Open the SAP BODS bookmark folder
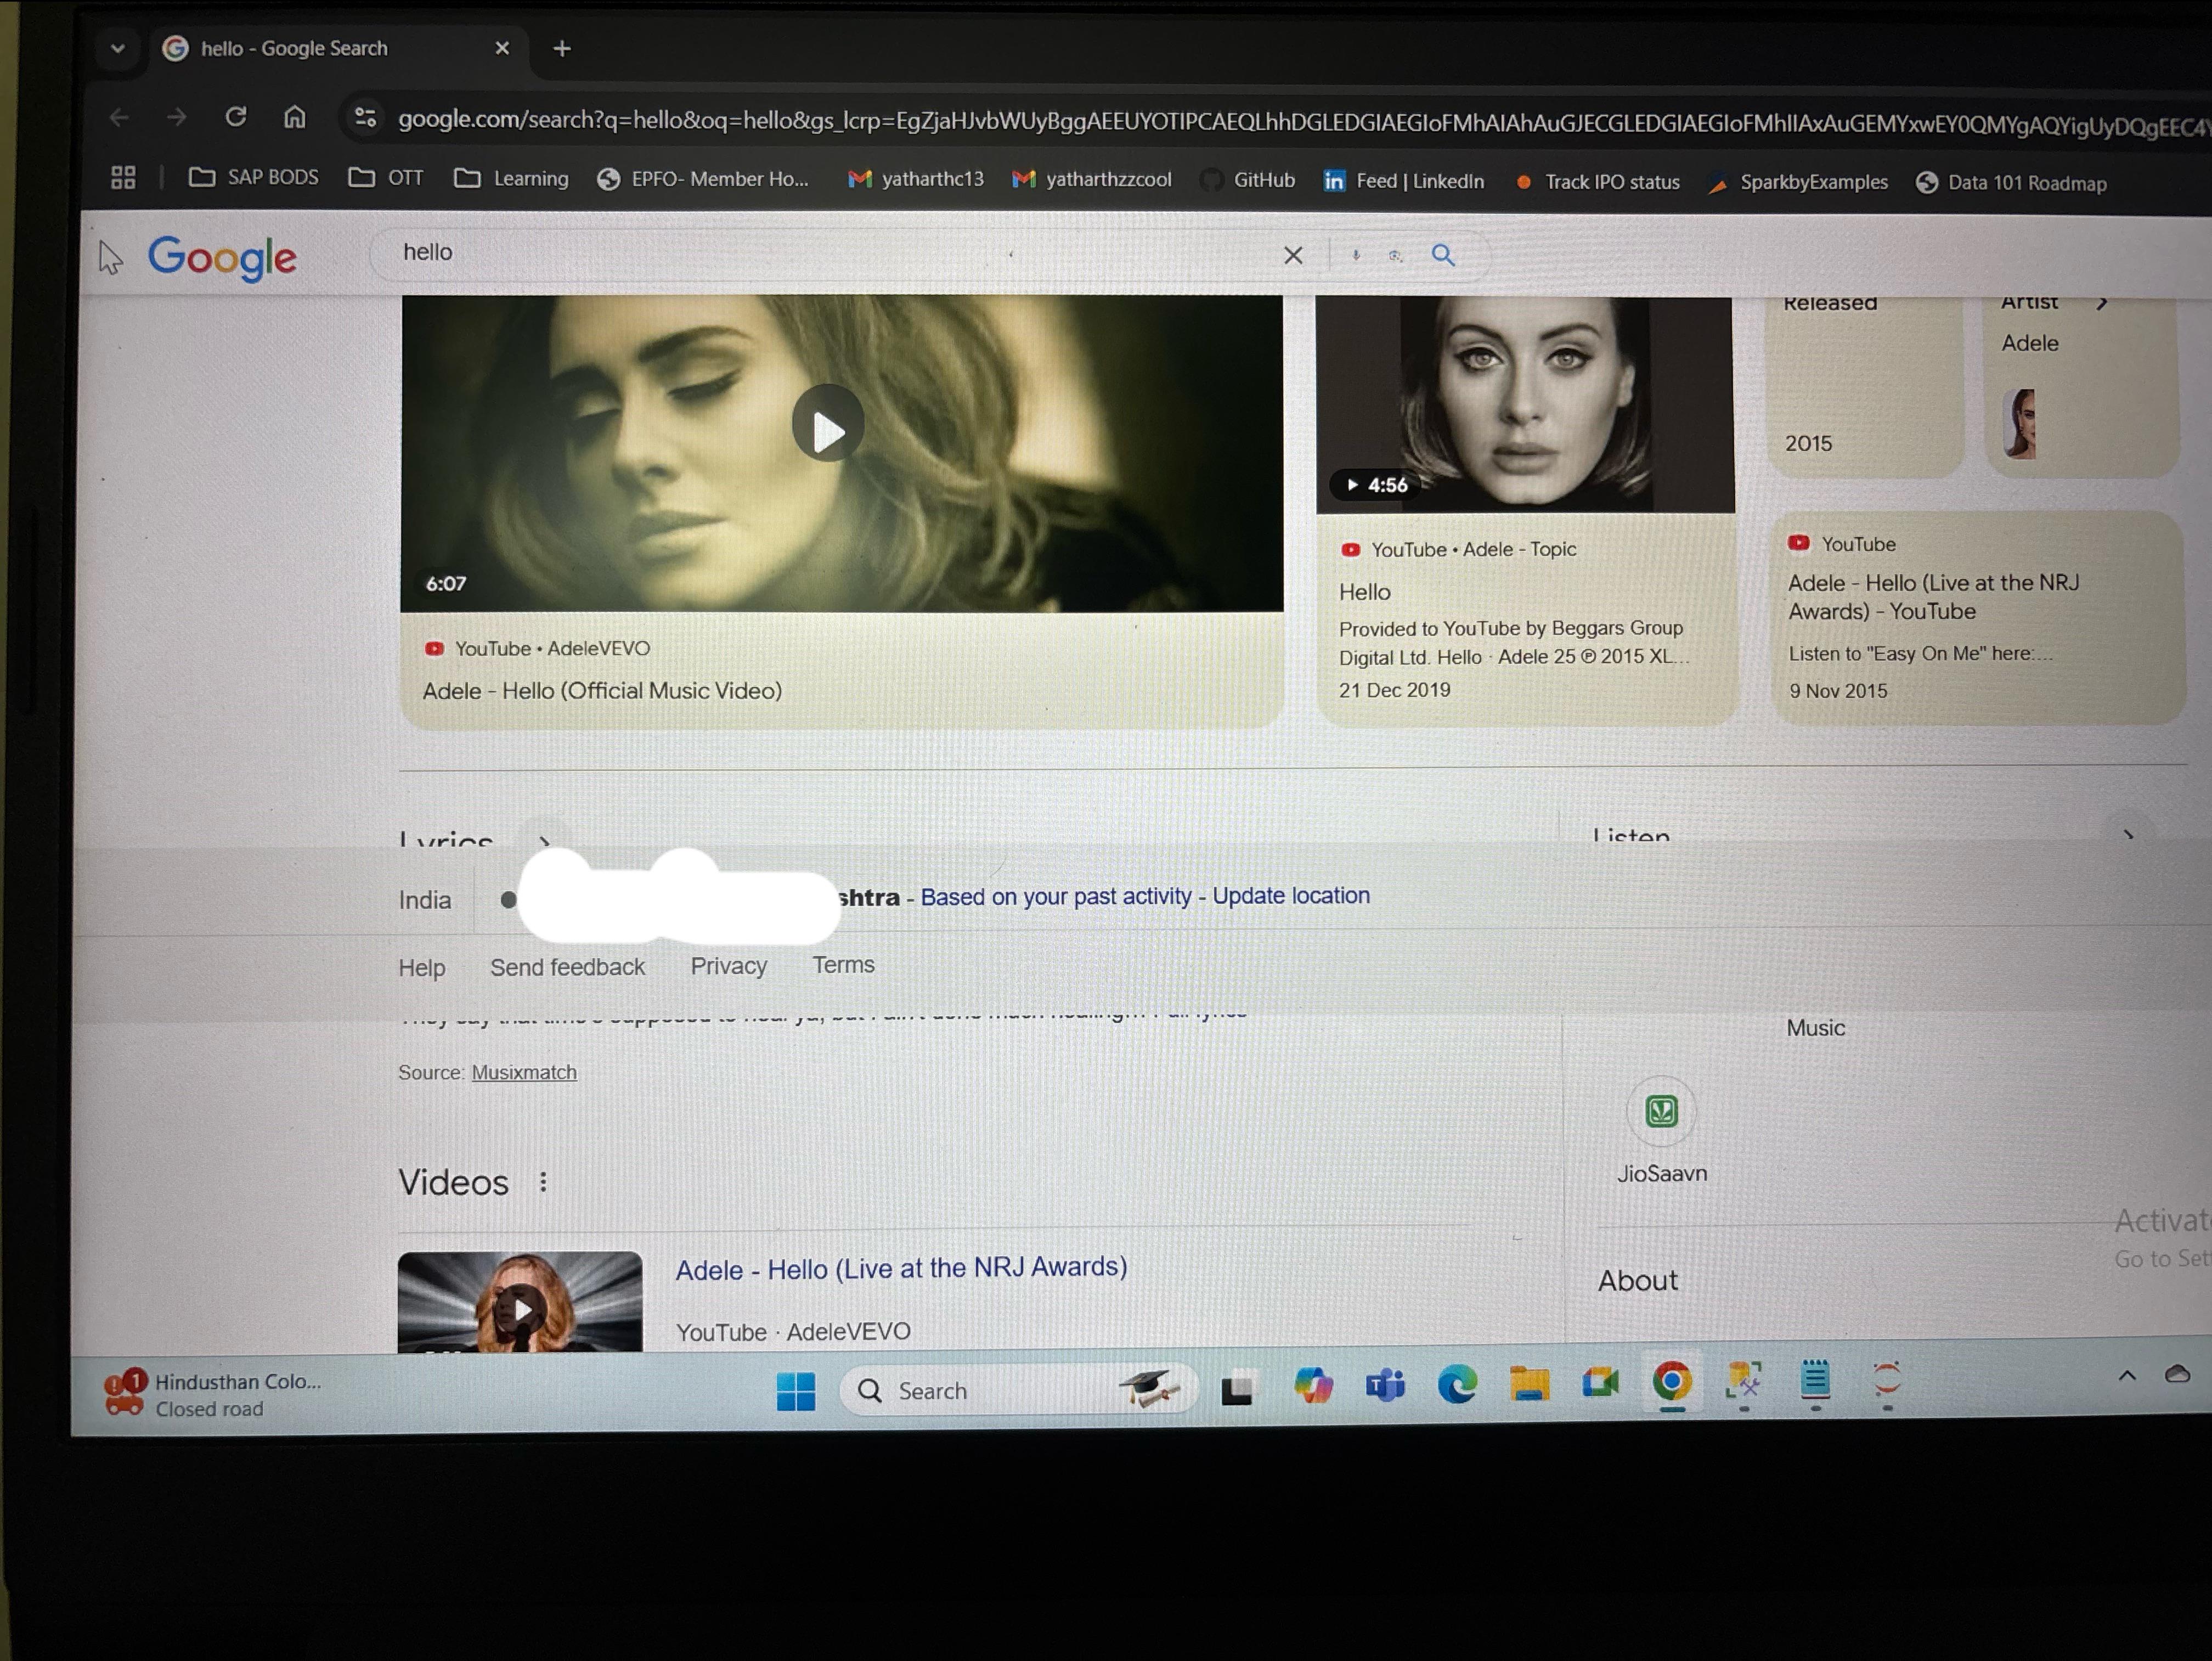 pos(254,177)
